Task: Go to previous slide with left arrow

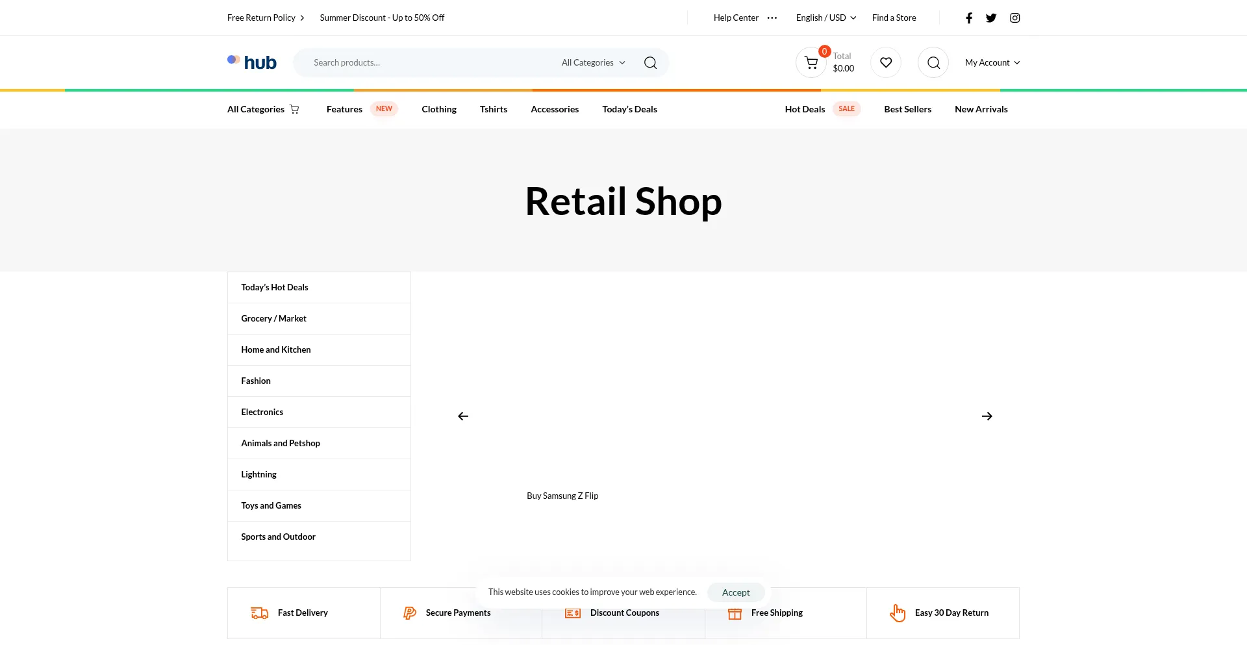Action: (x=463, y=416)
